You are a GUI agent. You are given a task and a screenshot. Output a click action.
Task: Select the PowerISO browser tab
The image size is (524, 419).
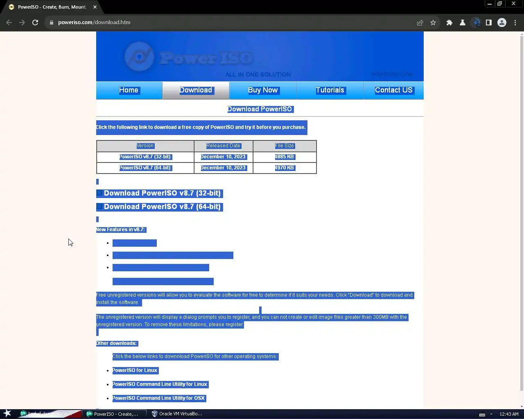coord(52,7)
